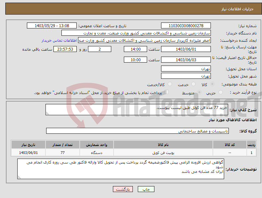Click the اطلاعات کالاهای مورد نیاز heading
Image resolution: width=262 pixels, height=198 pixels.
[x=232, y=120]
